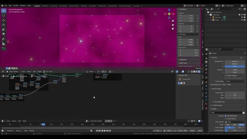247x139 pixels.
Task: Hide the Camera in outliner viewport
Action: coord(242,17)
